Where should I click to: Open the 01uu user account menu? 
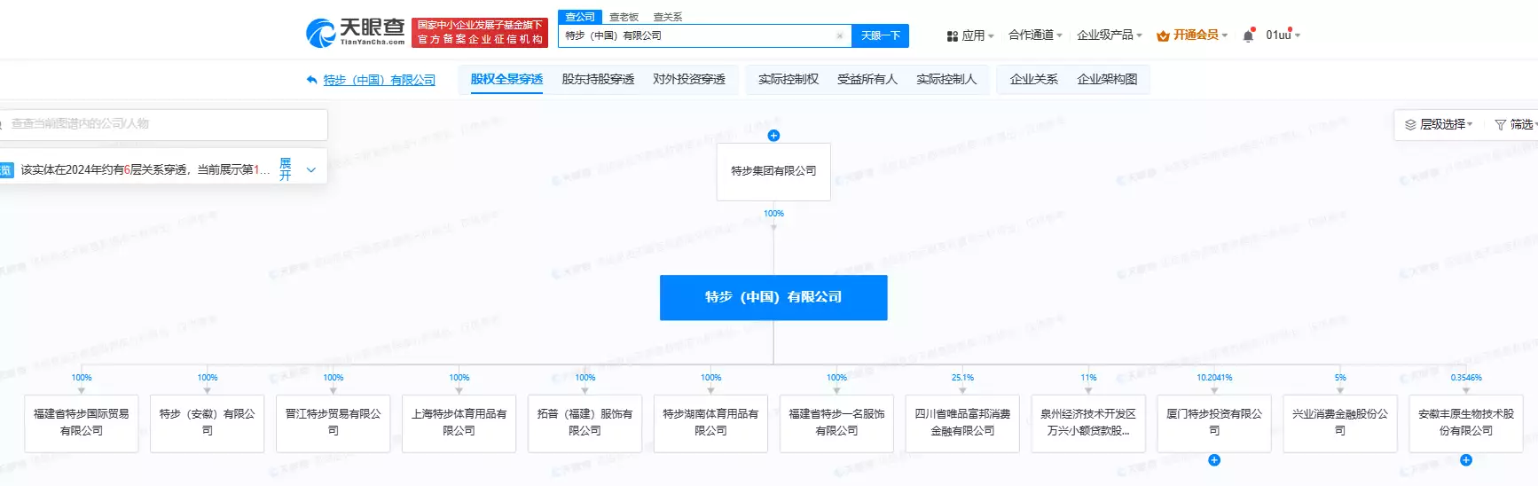[1283, 35]
